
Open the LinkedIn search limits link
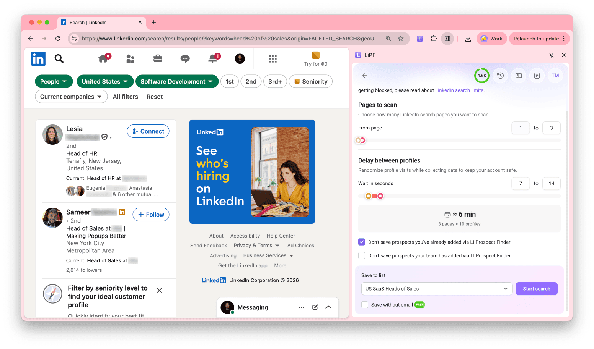(x=459, y=90)
